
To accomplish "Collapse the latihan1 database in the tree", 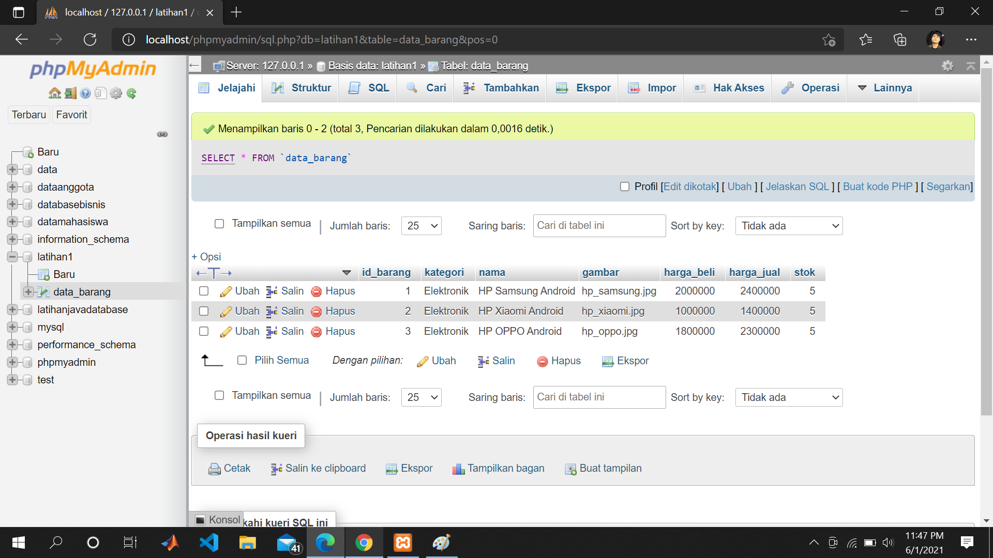I will (11, 257).
